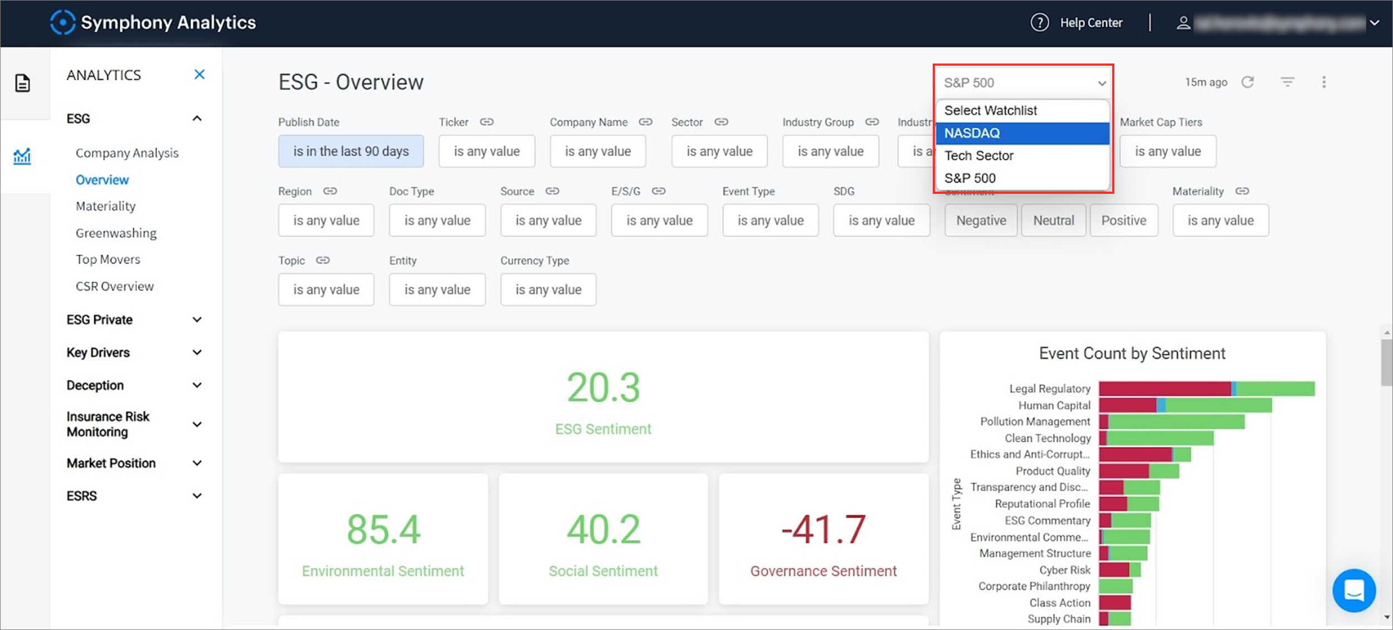Click red Legal Regulatory bar segment
This screenshot has width=1393, height=630.
pos(1165,389)
